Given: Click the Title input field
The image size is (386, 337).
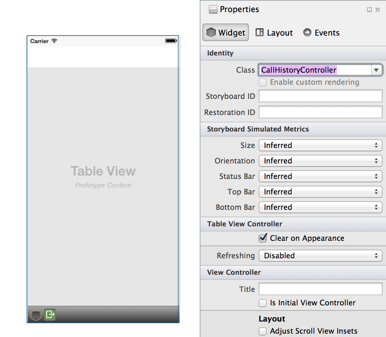Looking at the screenshot, I should [320, 289].
